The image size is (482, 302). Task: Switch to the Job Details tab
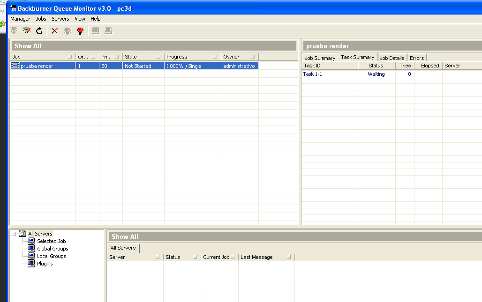[392, 58]
